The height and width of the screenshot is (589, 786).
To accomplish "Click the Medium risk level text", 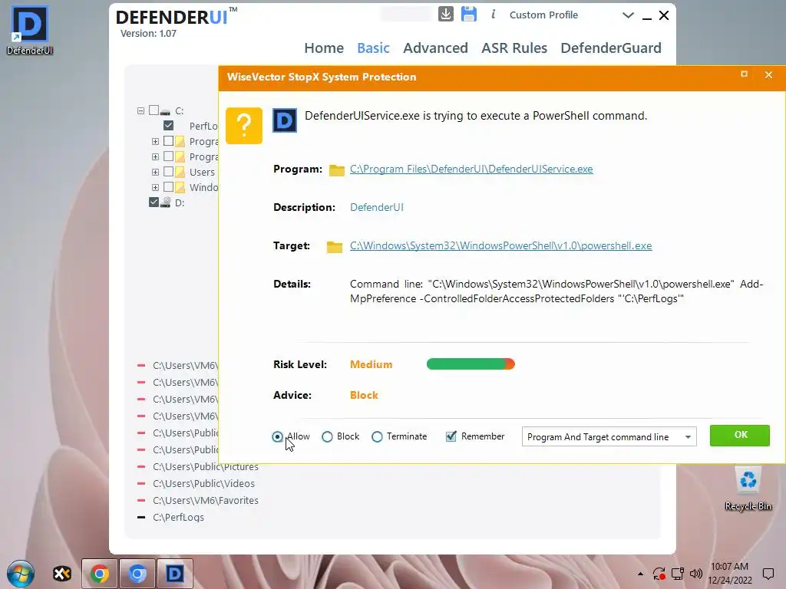I will 371,364.
